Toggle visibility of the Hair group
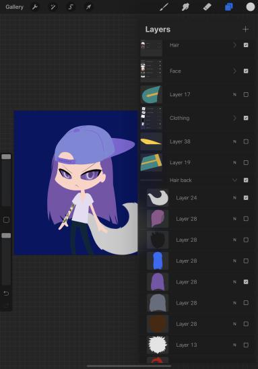Image resolution: width=258 pixels, height=369 pixels. (246, 45)
